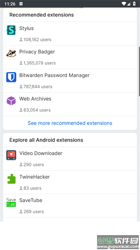Tap the TwineHacker green puzzle icon
The height and width of the screenshot is (250, 140).
[x=11, y=179]
